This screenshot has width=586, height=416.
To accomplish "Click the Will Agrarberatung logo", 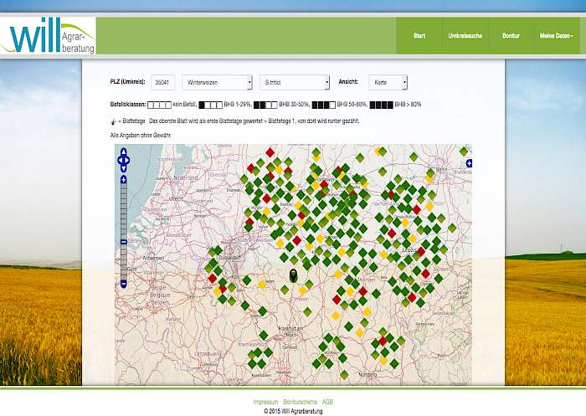I will (x=49, y=36).
